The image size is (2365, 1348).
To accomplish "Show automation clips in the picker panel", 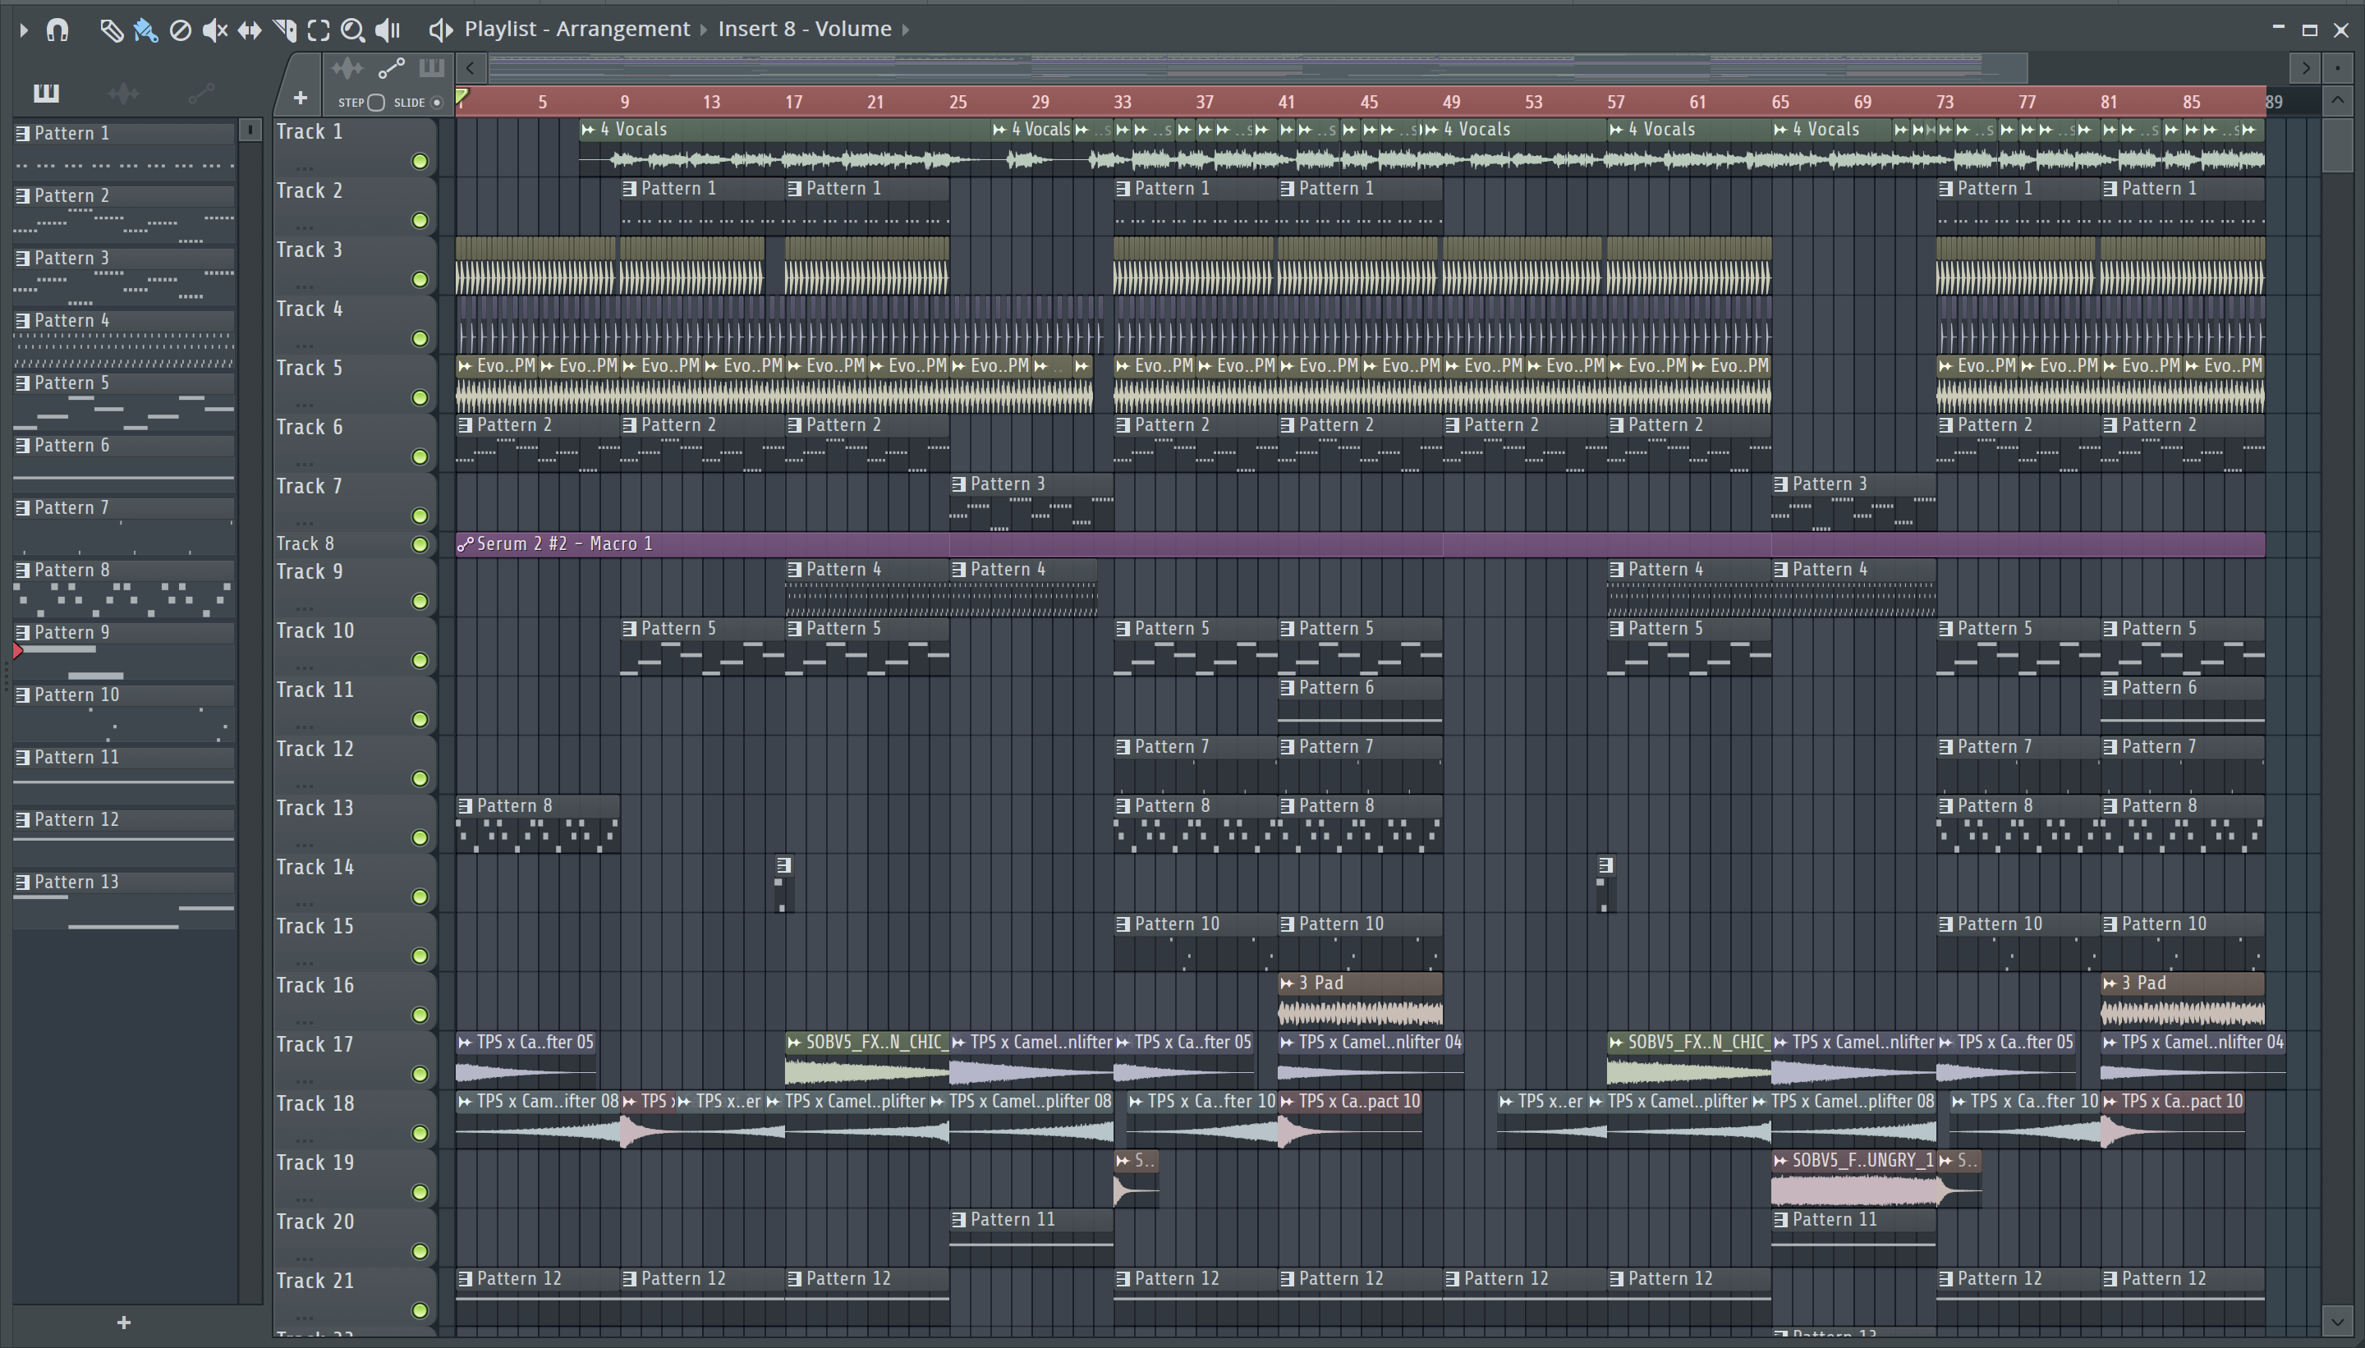I will pyautogui.click(x=201, y=93).
